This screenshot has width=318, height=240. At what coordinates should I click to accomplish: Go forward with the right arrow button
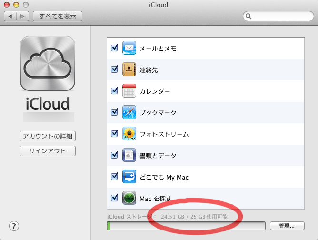tap(22, 16)
